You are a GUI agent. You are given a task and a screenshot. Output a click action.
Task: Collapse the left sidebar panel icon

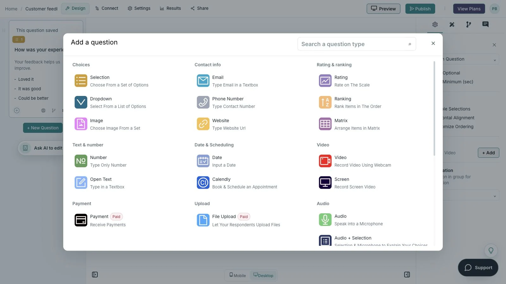point(95,275)
